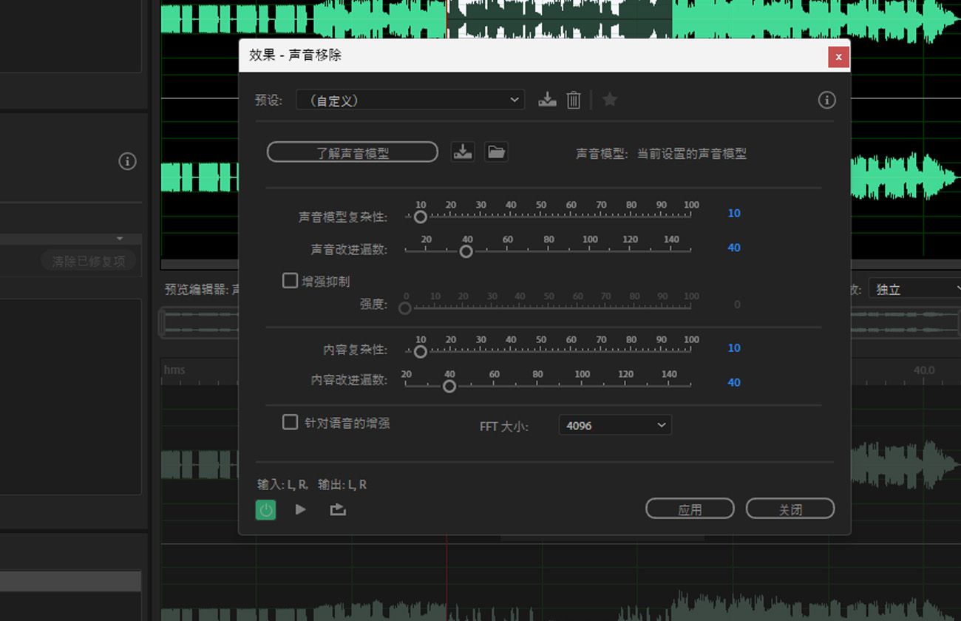The height and width of the screenshot is (621, 961).
Task: Close the 声音移除 effect dialog
Action: point(838,56)
